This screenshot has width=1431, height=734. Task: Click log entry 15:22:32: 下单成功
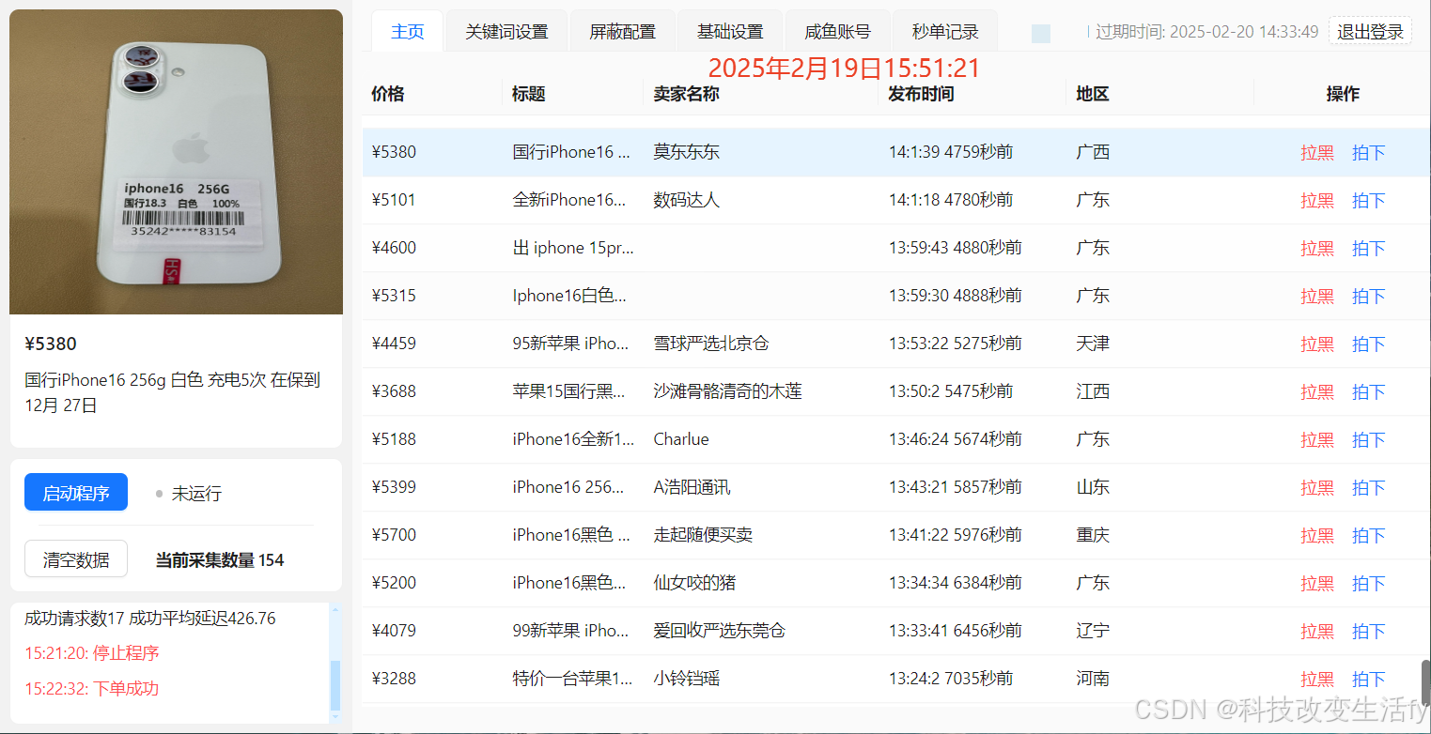91,688
